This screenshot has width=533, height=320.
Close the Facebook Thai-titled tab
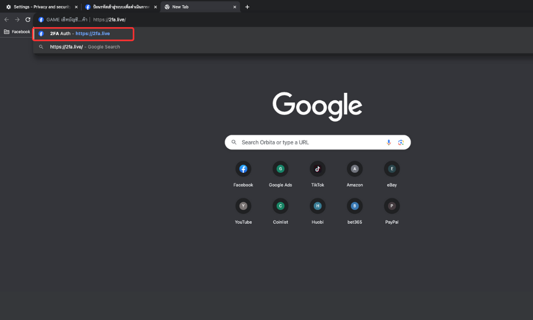(x=155, y=7)
